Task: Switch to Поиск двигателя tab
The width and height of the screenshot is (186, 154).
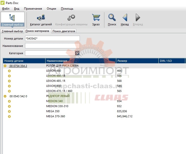Action: click(x=64, y=31)
